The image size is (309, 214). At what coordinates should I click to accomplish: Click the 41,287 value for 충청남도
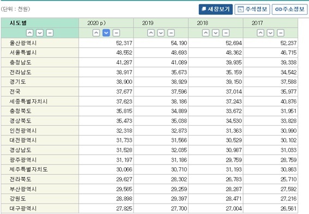(x=124, y=63)
